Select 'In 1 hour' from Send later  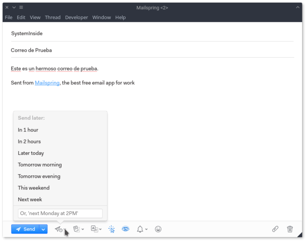(x=28, y=130)
